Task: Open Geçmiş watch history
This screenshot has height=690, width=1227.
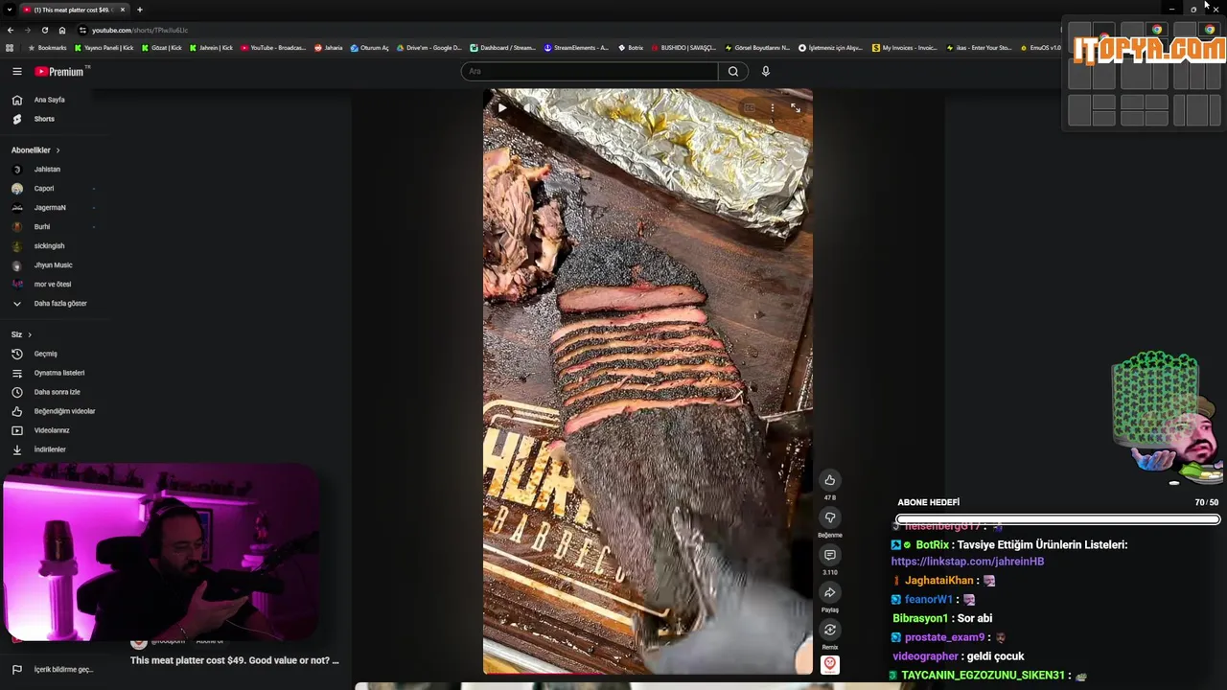Action: click(45, 354)
